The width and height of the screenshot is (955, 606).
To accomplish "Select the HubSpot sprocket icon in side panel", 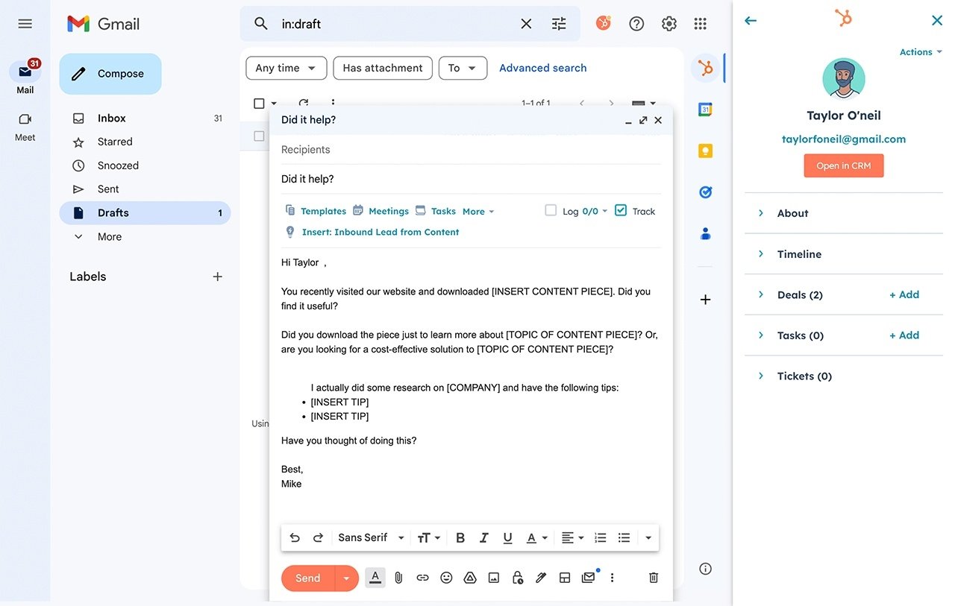I will pyautogui.click(x=705, y=67).
